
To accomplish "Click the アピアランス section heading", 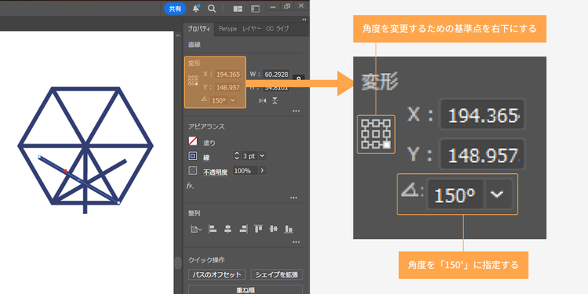I will [x=206, y=127].
